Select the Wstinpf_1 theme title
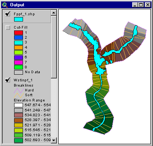Viewport: 153px width, 146px height. pyautogui.click(x=23, y=80)
